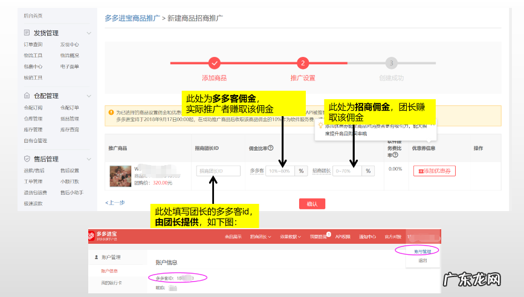Viewport: 524px width, 297px height.
Task: Open 核销工具 in sidebar
Action: 33,77
